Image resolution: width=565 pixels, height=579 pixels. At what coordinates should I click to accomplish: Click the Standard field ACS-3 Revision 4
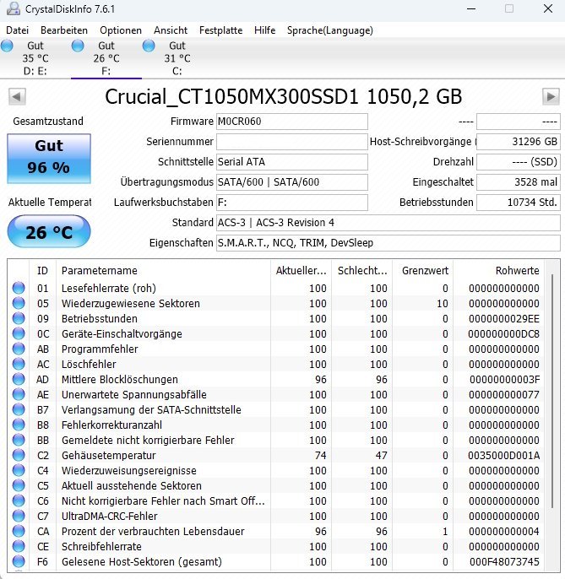388,223
